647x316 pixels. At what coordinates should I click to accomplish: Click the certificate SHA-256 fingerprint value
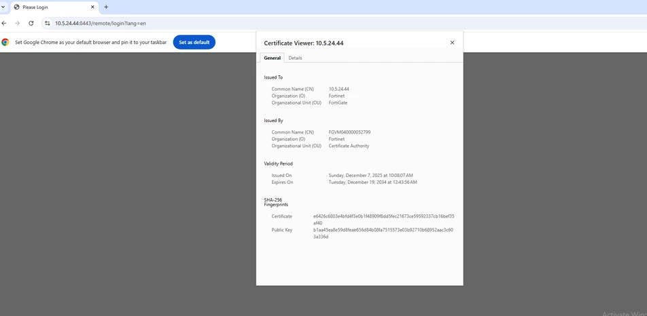click(x=384, y=219)
